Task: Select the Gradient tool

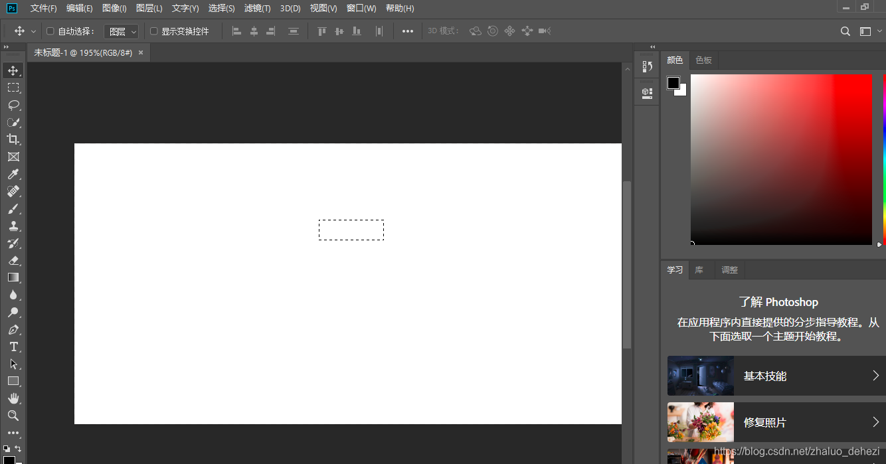Action: (13, 277)
